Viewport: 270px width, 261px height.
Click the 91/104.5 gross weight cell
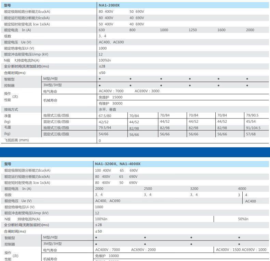pos(253,128)
